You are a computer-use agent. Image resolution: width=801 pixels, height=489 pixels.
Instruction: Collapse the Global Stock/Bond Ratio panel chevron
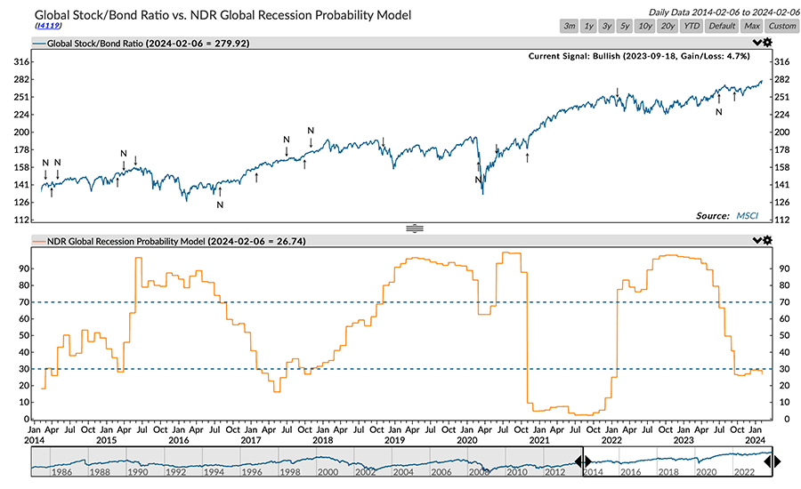point(757,43)
